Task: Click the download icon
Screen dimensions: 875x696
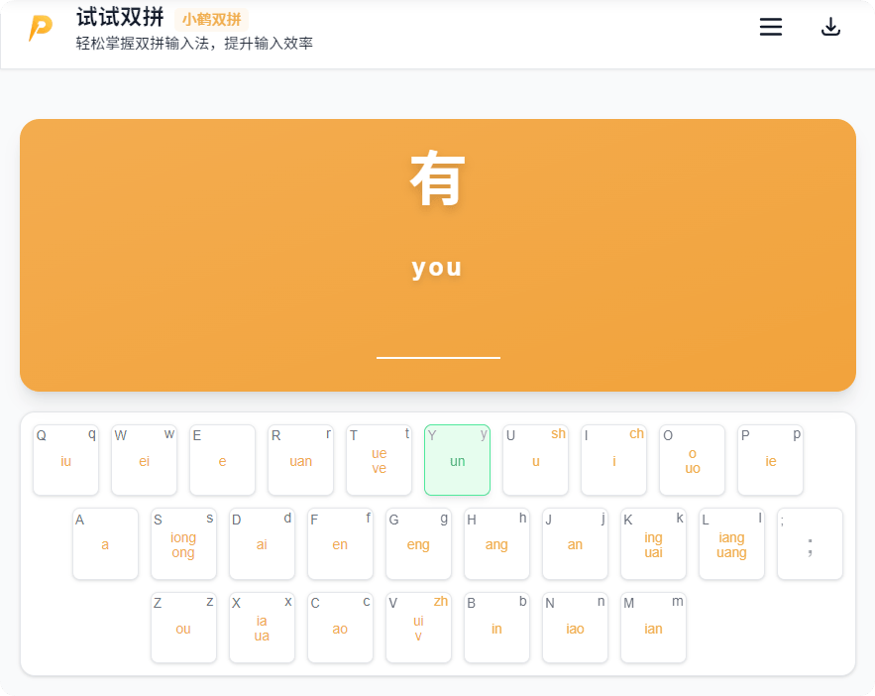Action: (x=830, y=28)
